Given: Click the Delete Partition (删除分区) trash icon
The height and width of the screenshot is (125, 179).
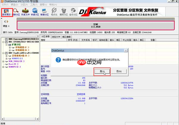Looking at the screenshot, I should (64, 12).
